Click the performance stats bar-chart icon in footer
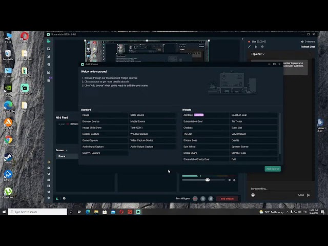Viewport: 328px width, 246px height. click(57, 198)
